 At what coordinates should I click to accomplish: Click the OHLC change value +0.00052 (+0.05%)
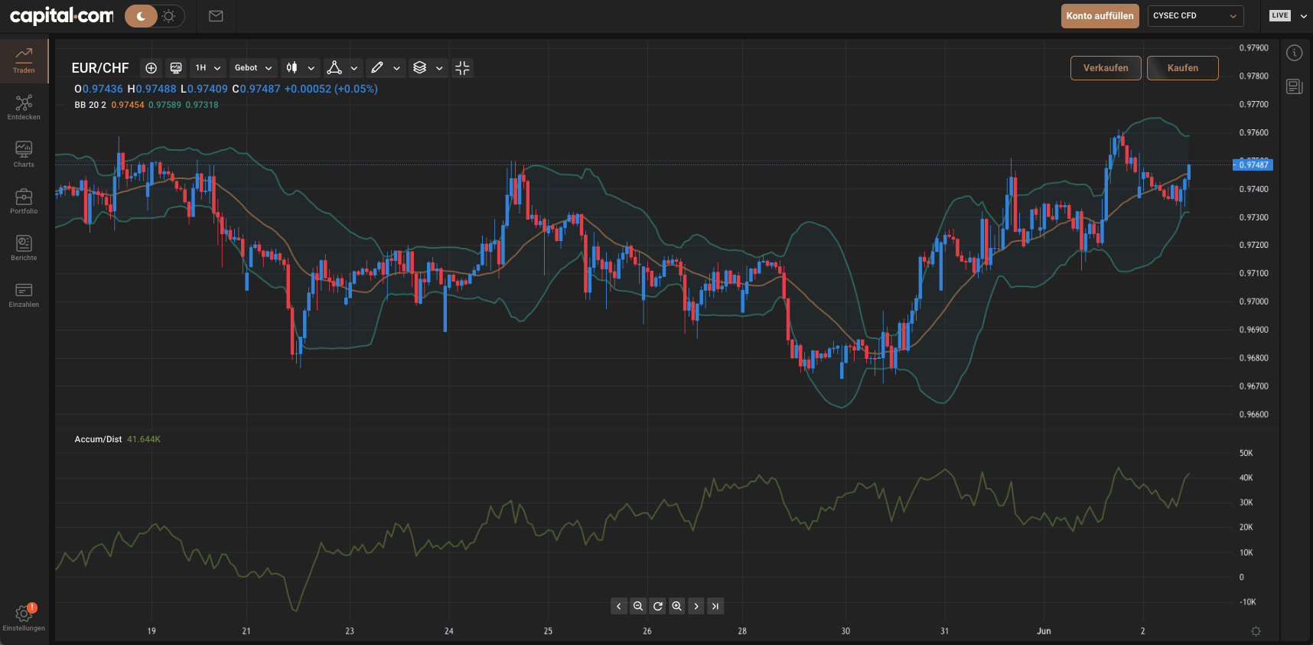[331, 89]
